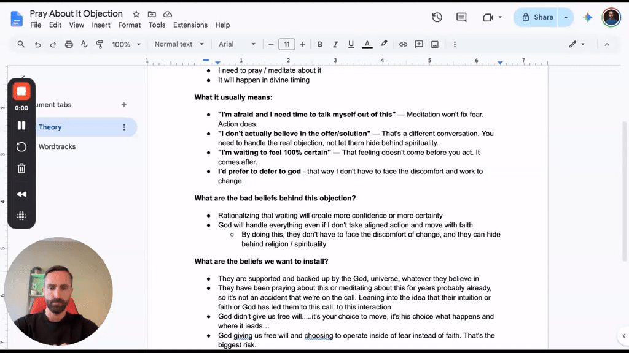Screen dimensions: 629x353
Task: Click the insert link icon
Action: click(x=403, y=44)
